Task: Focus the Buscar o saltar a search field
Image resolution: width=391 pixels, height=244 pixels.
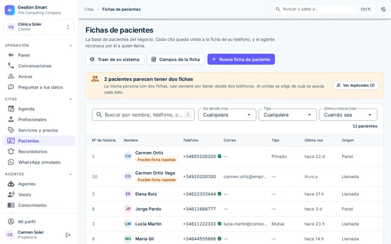Action: pos(324,9)
